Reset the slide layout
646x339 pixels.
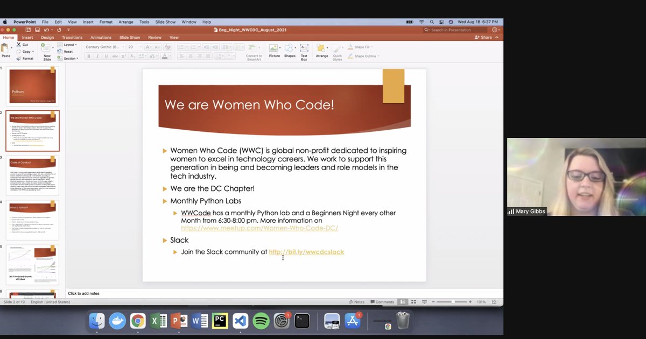click(x=65, y=52)
